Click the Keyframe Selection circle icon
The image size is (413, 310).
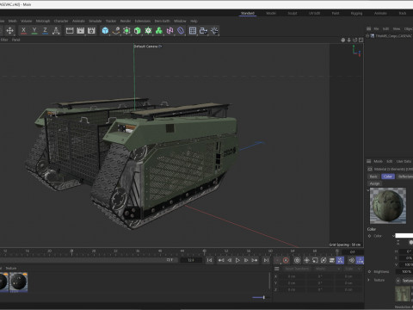[297, 260]
